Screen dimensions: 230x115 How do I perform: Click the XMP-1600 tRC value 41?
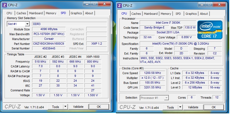(x=93, y=85)
